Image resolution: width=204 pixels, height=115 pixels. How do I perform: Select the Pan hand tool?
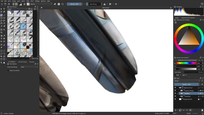click(4, 63)
